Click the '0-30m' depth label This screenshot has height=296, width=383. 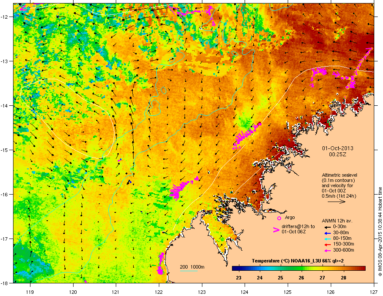pos(339,227)
